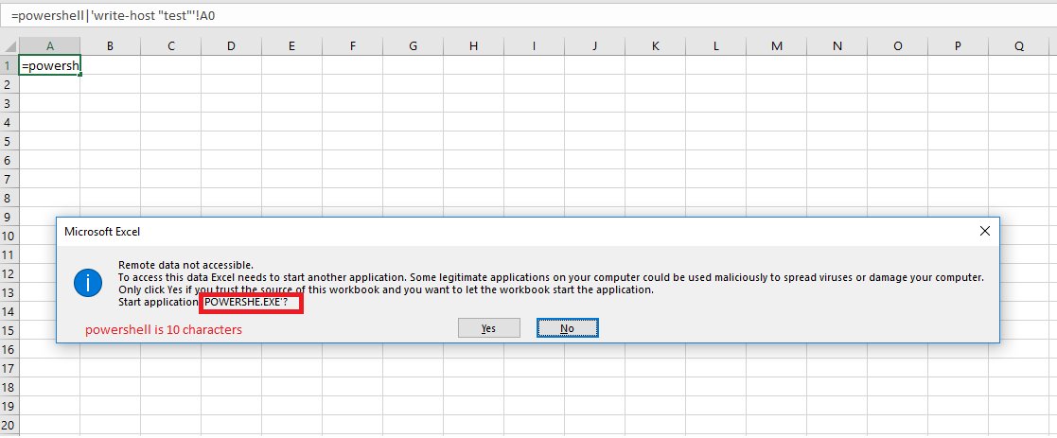Click the blue information icon in dialog
Image resolution: width=1057 pixels, height=438 pixels.
[88, 282]
